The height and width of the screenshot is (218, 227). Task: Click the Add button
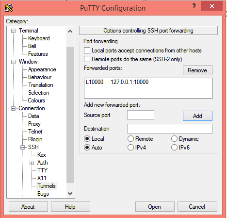pyautogui.click(x=197, y=116)
